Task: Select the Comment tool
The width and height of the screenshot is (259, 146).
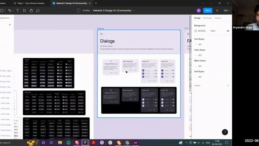Action: coord(38,11)
